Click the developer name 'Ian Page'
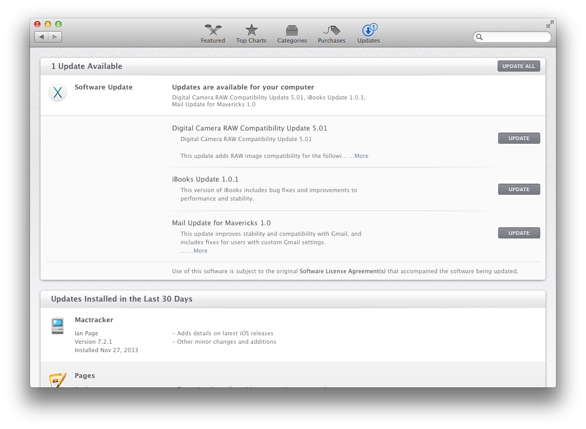The image size is (586, 429). 86,333
